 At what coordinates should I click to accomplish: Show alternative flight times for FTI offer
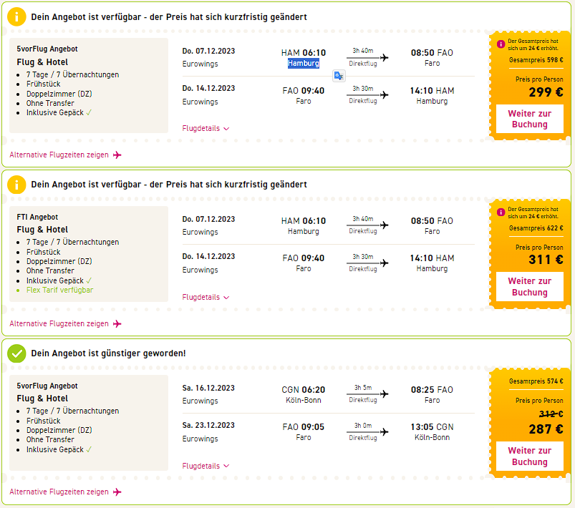coord(59,324)
